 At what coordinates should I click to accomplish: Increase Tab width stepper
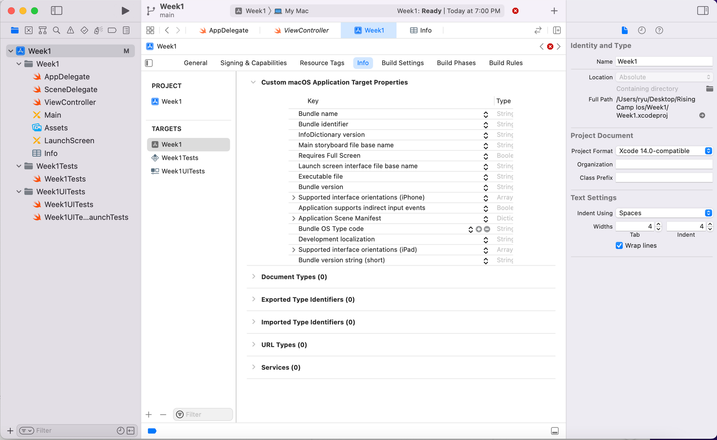pos(658,224)
